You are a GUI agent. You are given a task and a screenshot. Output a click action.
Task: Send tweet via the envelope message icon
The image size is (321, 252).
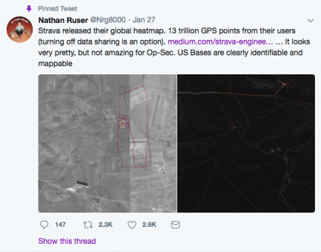pyautogui.click(x=176, y=224)
